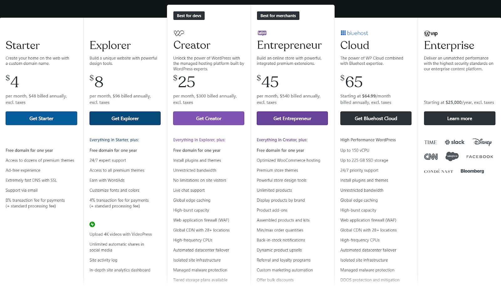The width and height of the screenshot is (501, 290).
Task: Click Learn more under the Enterprise plan
Action: (x=459, y=118)
